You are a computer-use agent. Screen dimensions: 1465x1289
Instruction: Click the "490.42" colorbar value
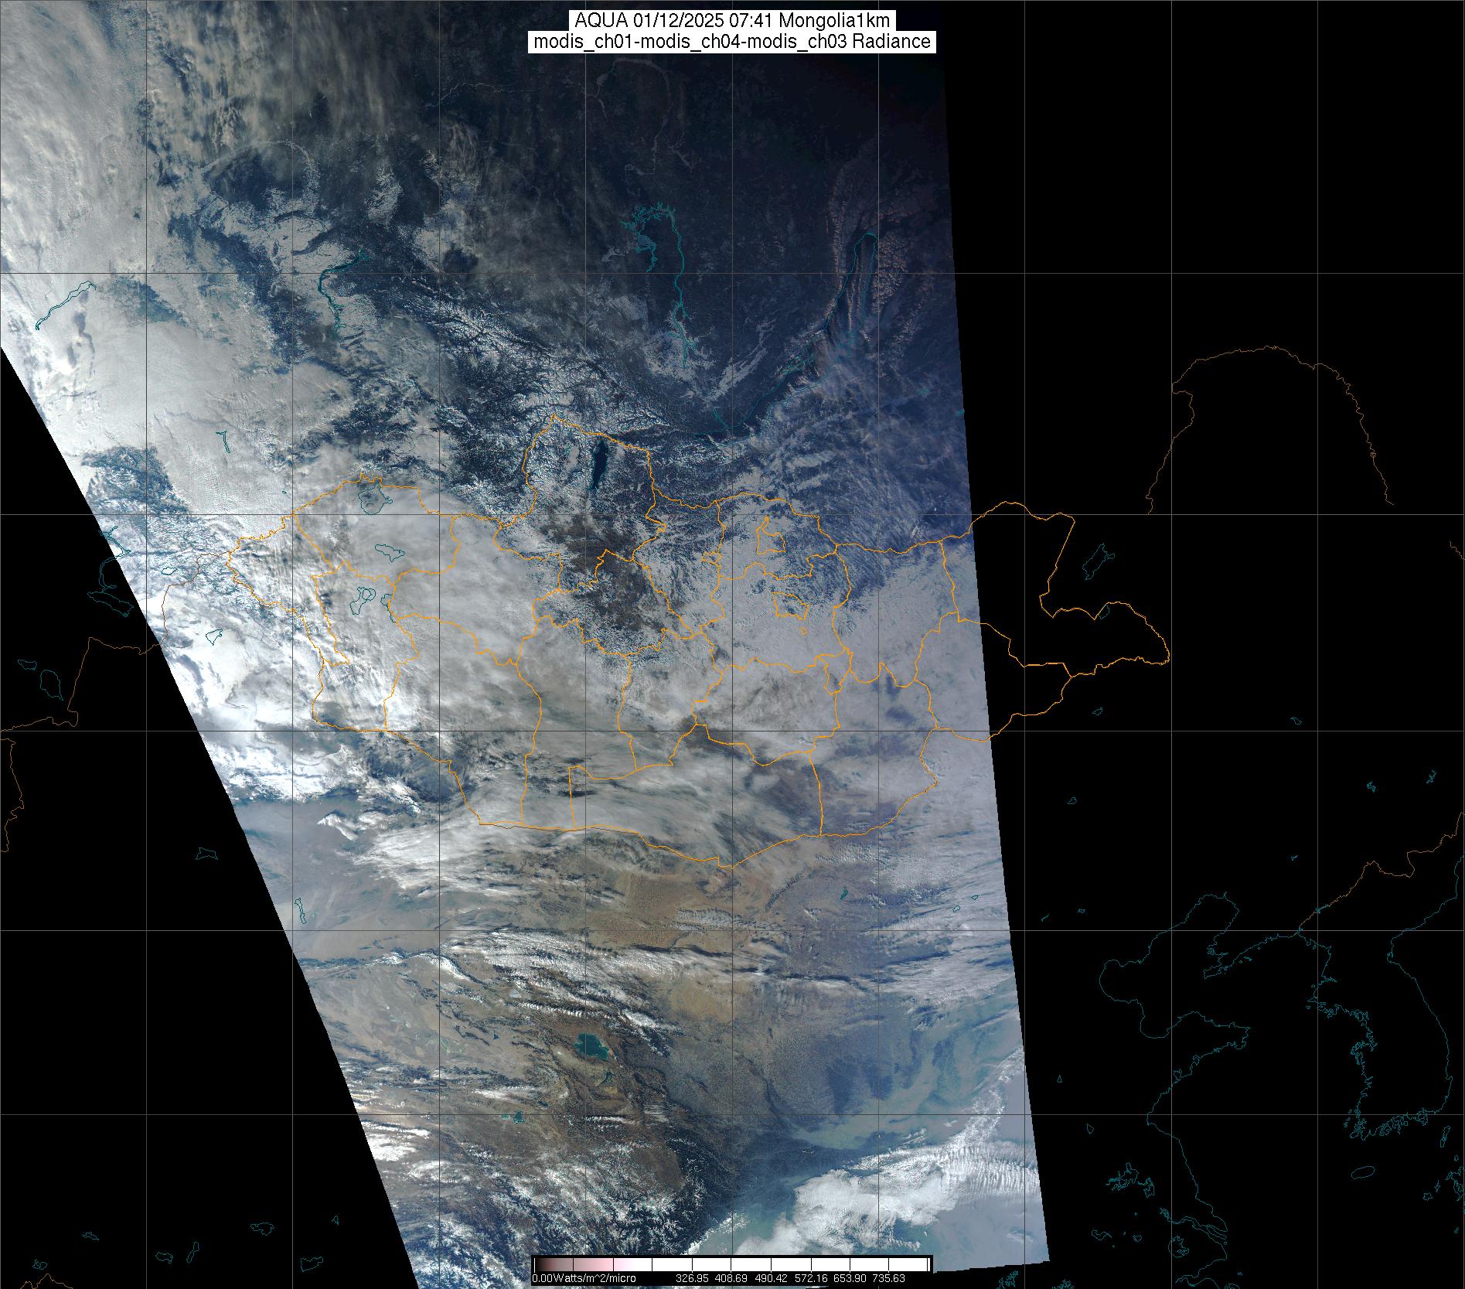(x=772, y=1278)
